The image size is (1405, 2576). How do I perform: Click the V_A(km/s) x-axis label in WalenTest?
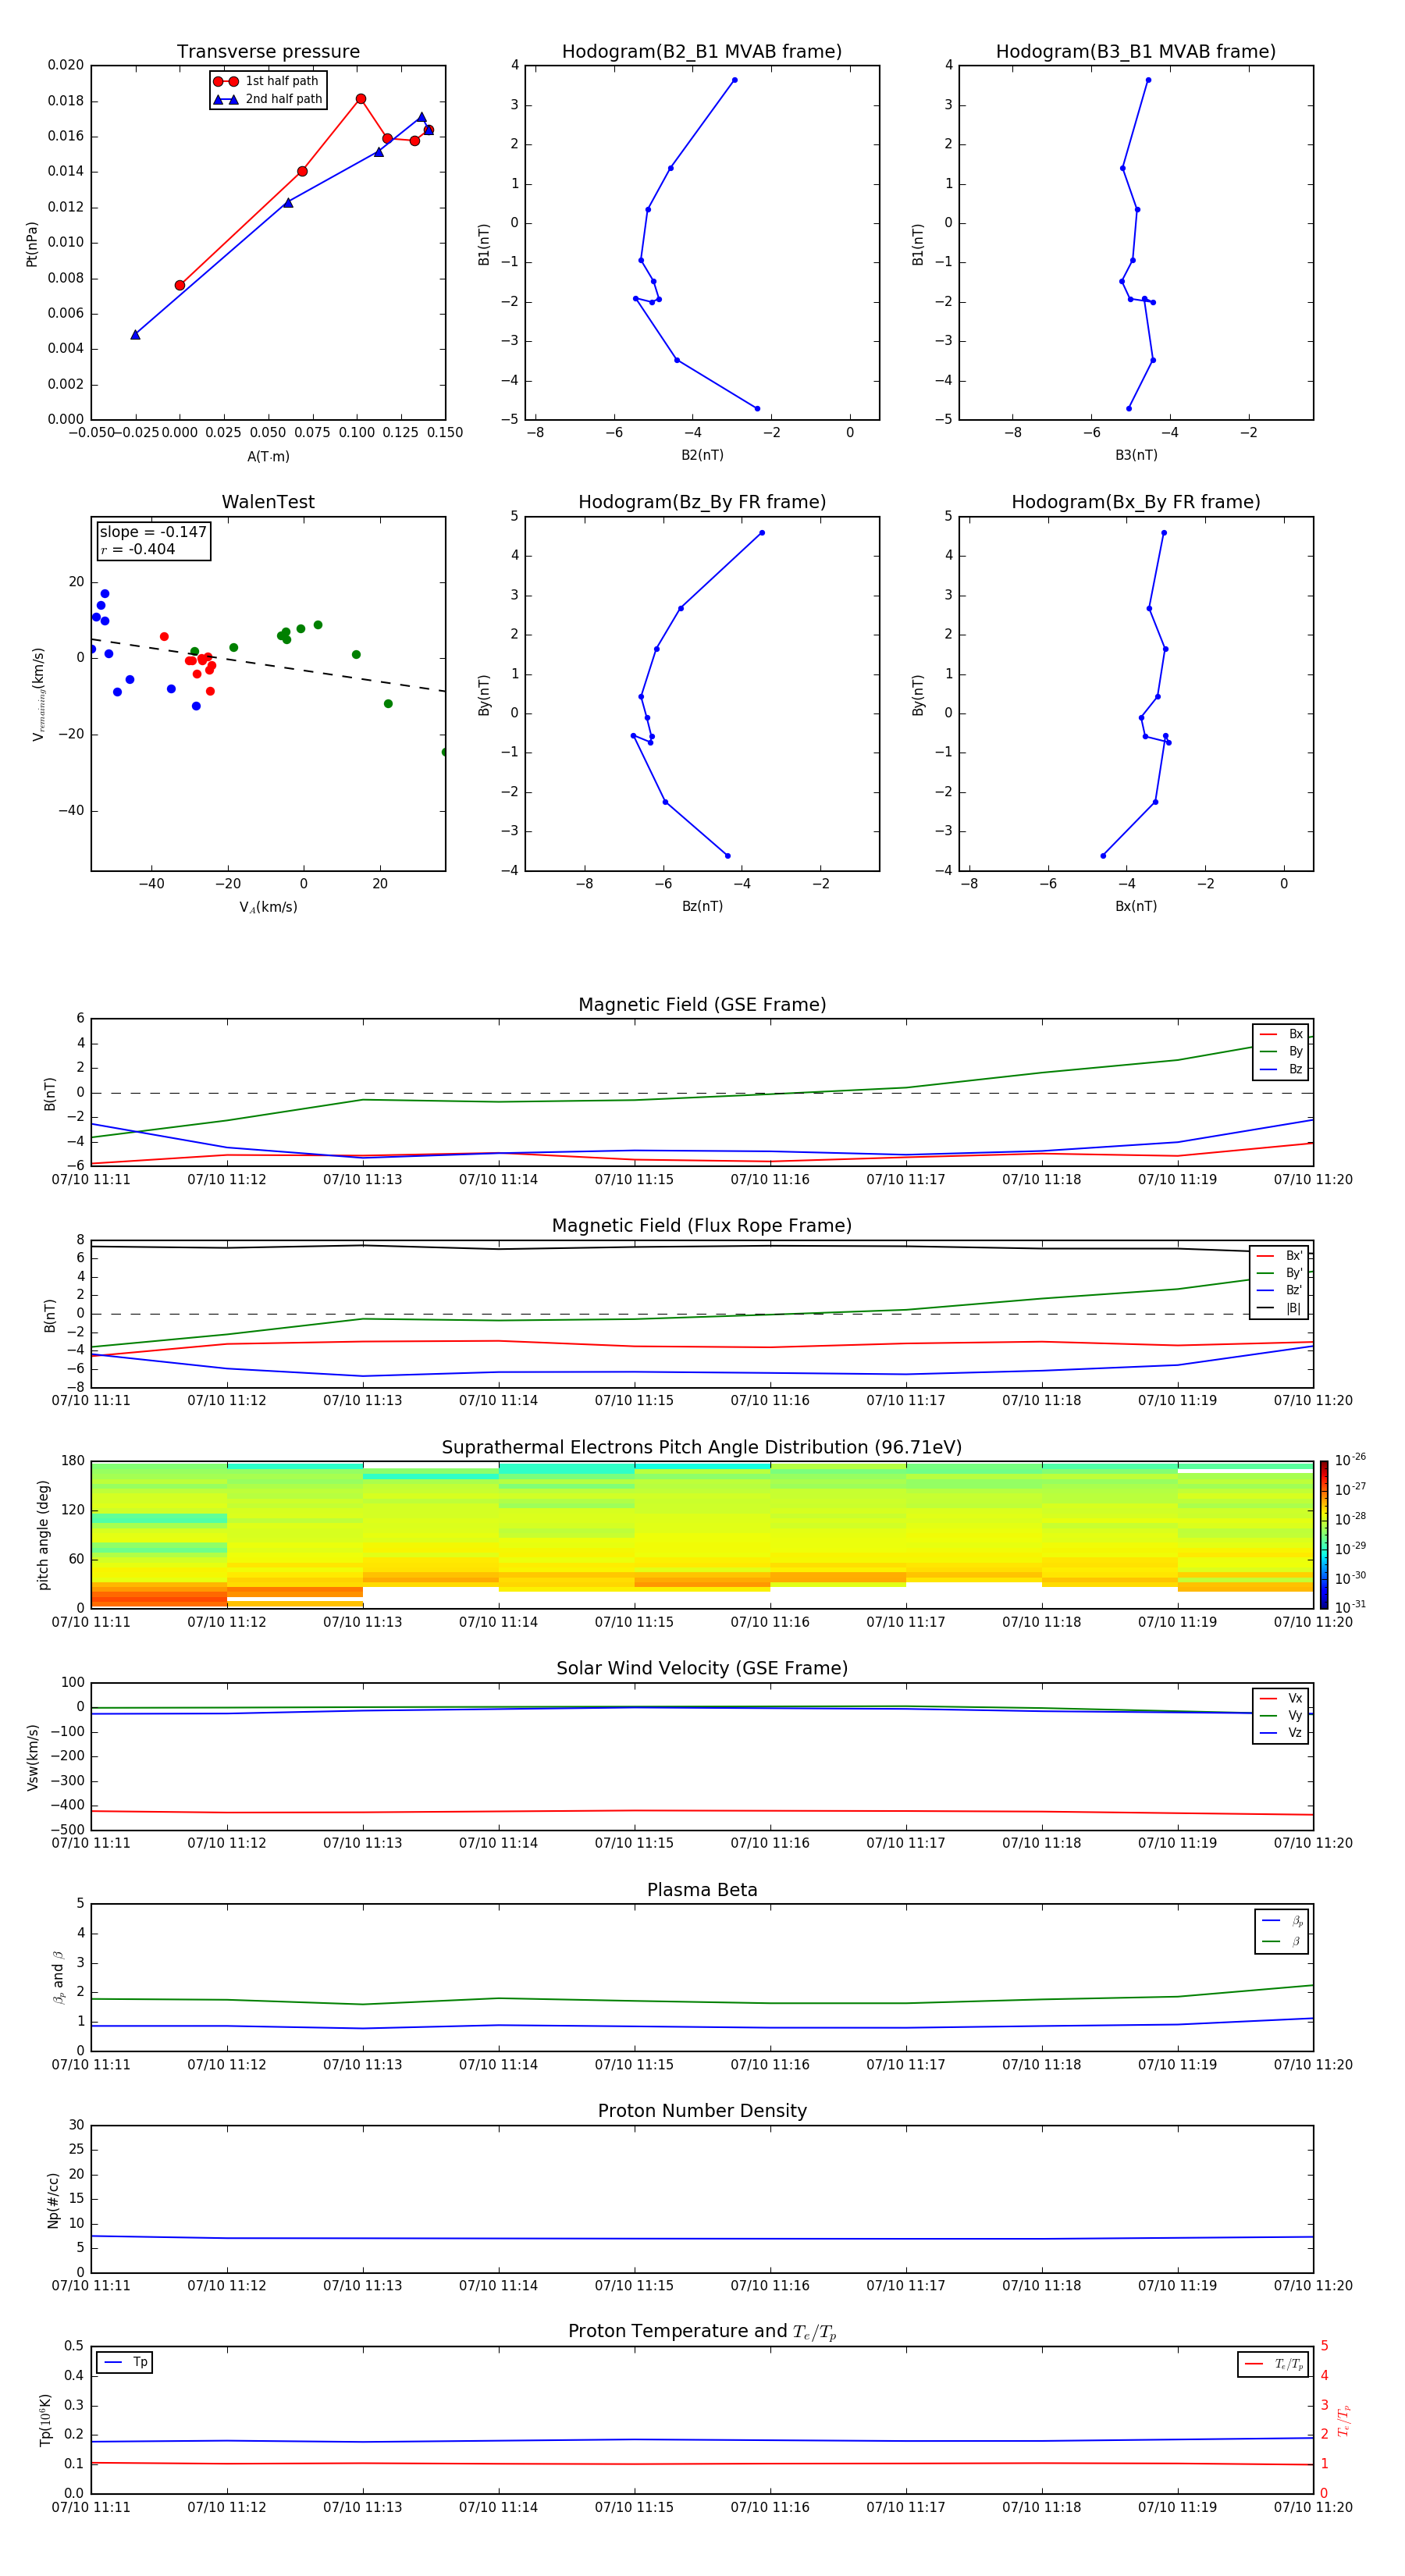point(268,907)
